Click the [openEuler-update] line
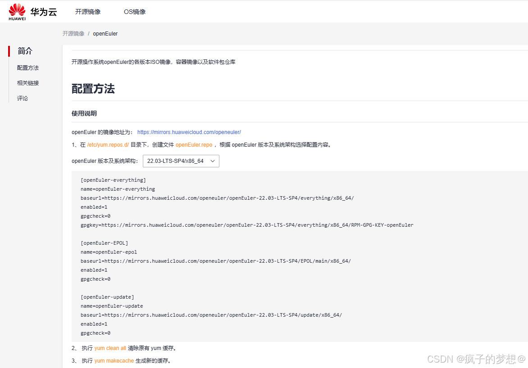 pos(107,297)
